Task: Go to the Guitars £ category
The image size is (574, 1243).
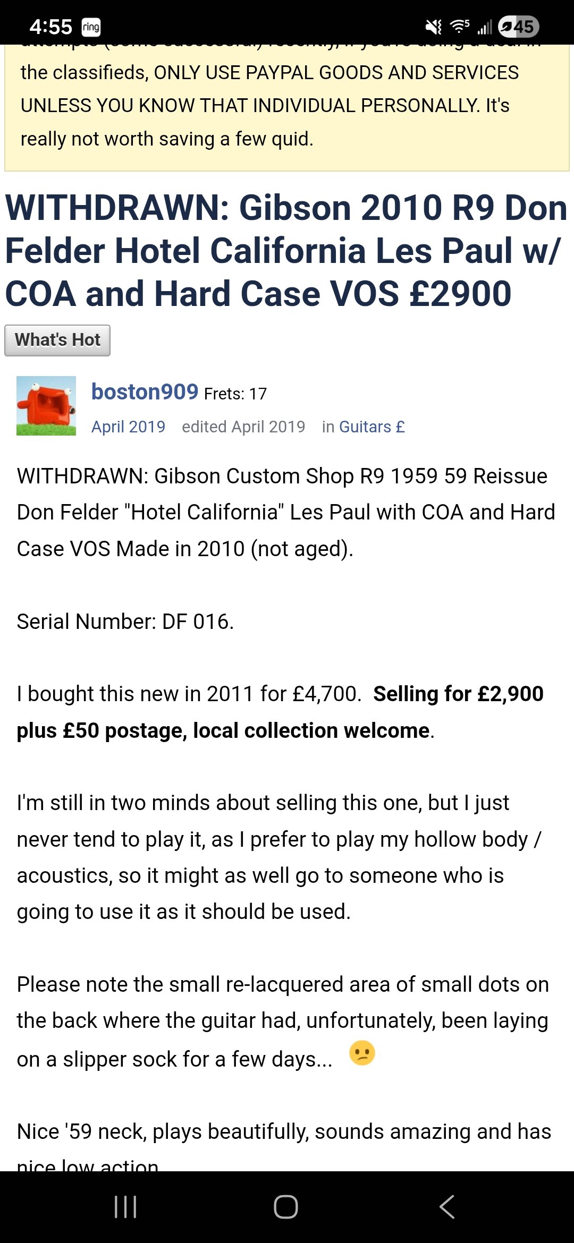Action: click(x=372, y=427)
